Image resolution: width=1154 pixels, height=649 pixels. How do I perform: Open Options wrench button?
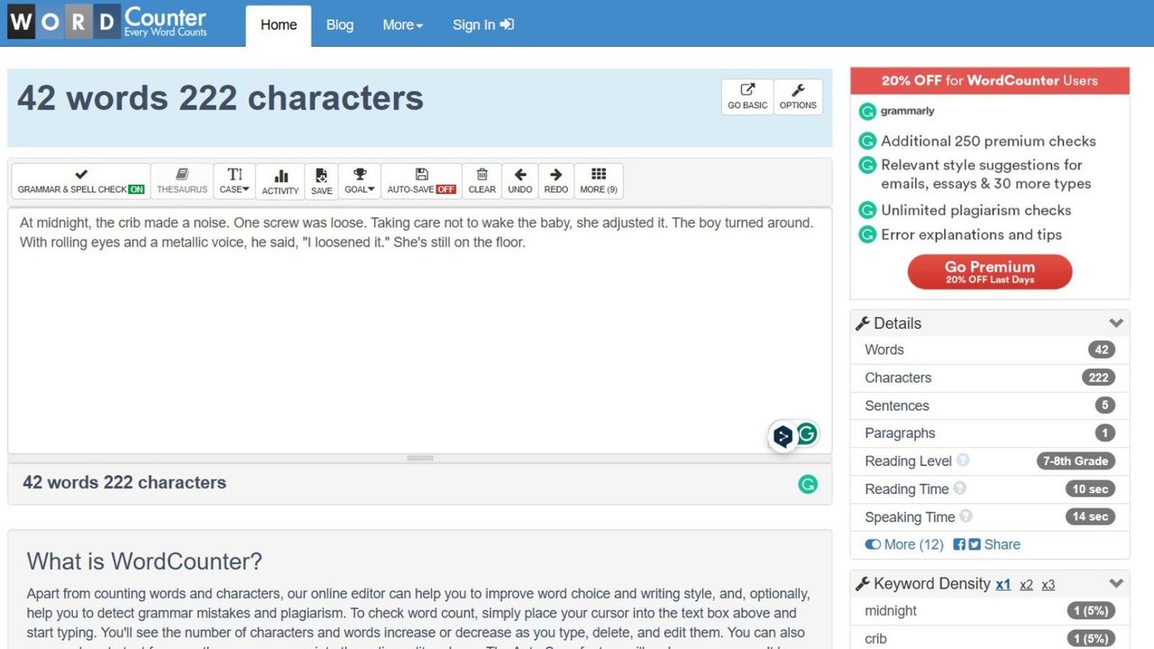click(798, 97)
